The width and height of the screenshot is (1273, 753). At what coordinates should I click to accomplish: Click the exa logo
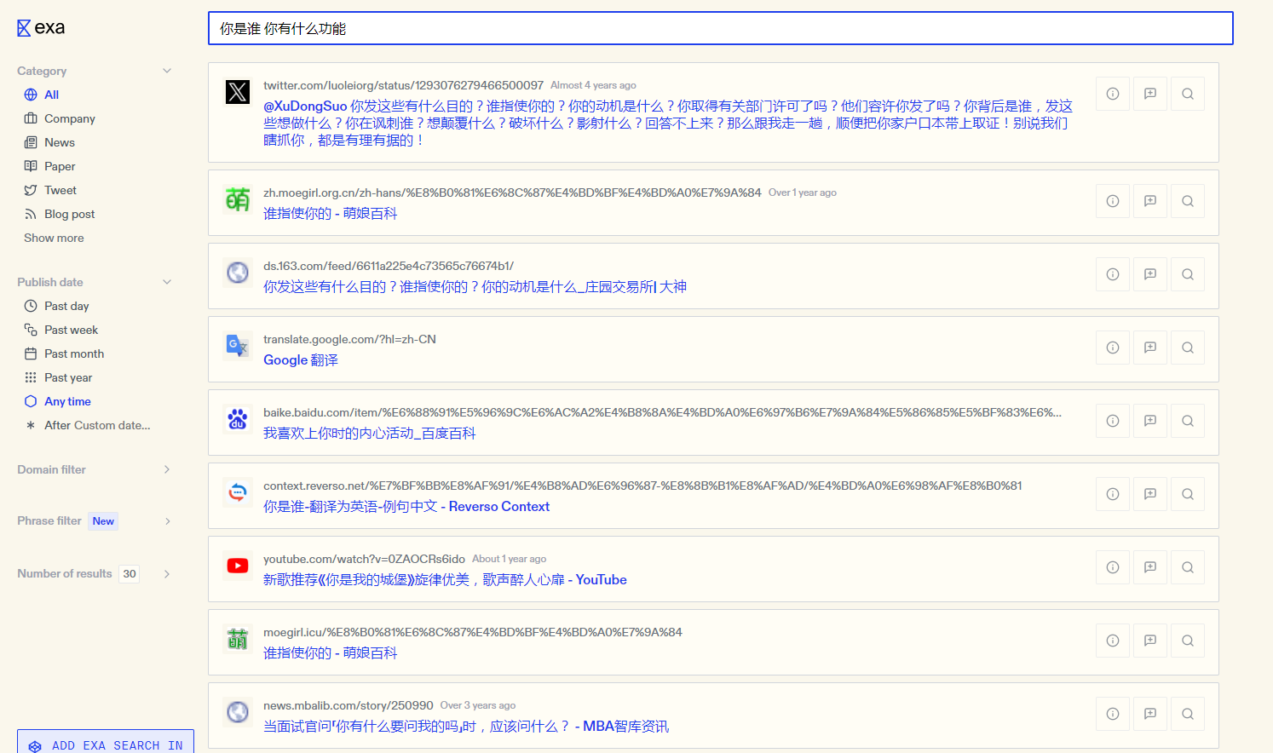[41, 28]
